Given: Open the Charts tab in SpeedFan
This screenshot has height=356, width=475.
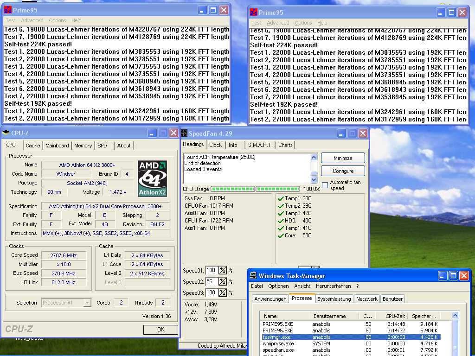Looking at the screenshot, I should [285, 145].
